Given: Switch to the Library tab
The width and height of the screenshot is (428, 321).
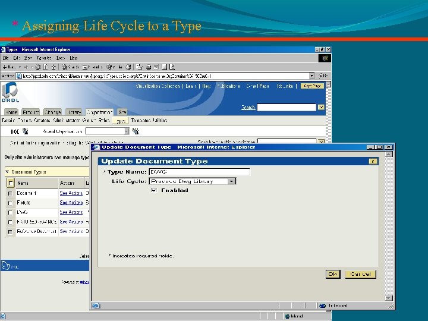Looking at the screenshot, I should (74, 112).
